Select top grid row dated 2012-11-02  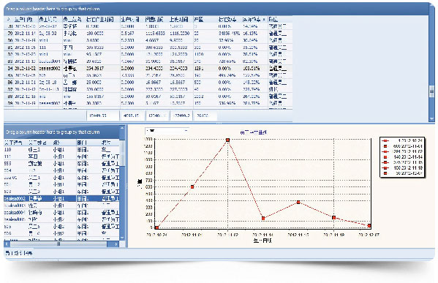click(148, 69)
